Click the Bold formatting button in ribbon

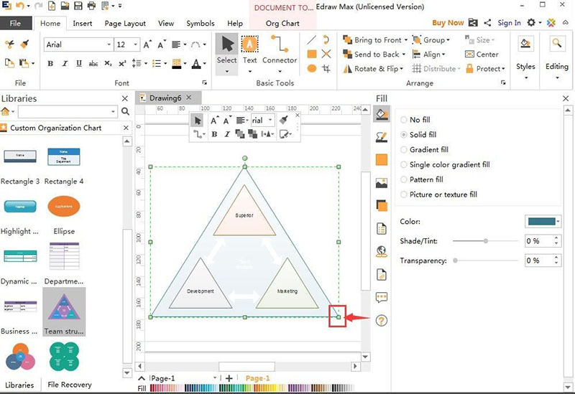point(50,64)
